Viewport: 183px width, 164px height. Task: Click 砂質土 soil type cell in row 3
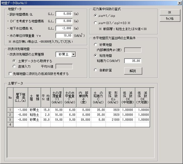pos(34,120)
